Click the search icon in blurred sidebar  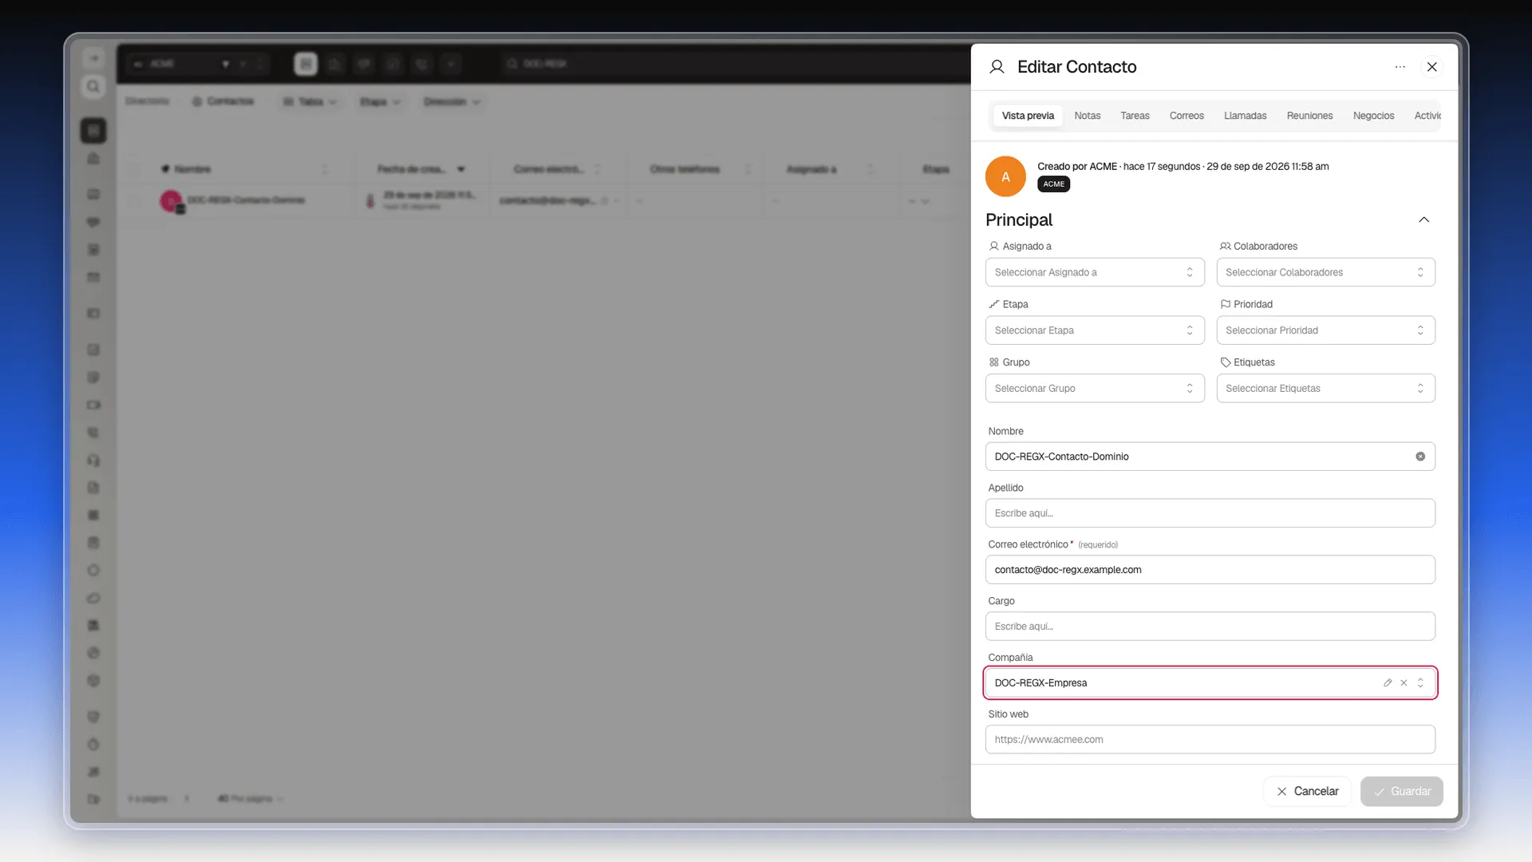click(x=93, y=86)
